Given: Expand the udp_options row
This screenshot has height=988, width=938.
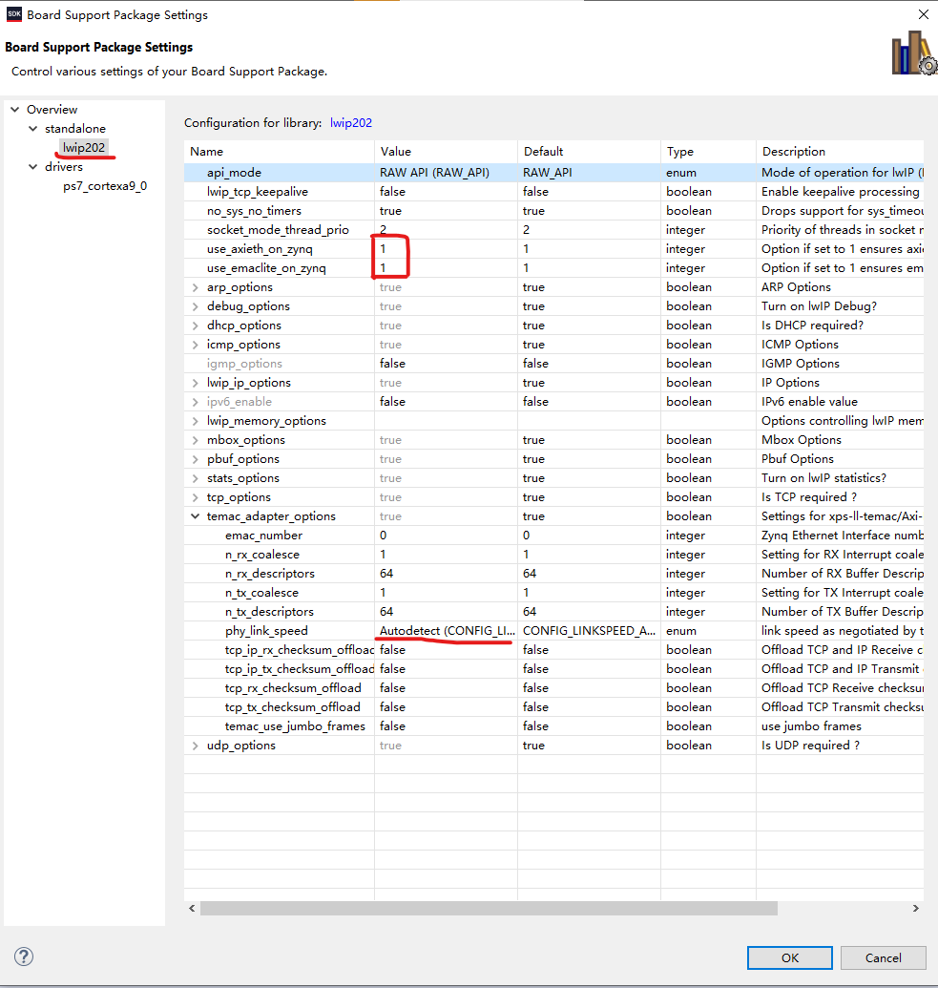Looking at the screenshot, I should coord(196,746).
